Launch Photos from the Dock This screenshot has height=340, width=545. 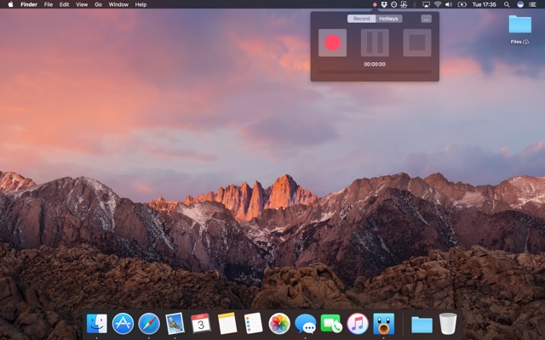tap(279, 323)
